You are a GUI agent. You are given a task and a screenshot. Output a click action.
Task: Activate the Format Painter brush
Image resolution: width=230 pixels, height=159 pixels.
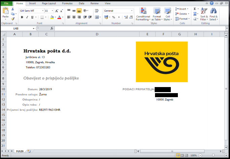(13, 18)
